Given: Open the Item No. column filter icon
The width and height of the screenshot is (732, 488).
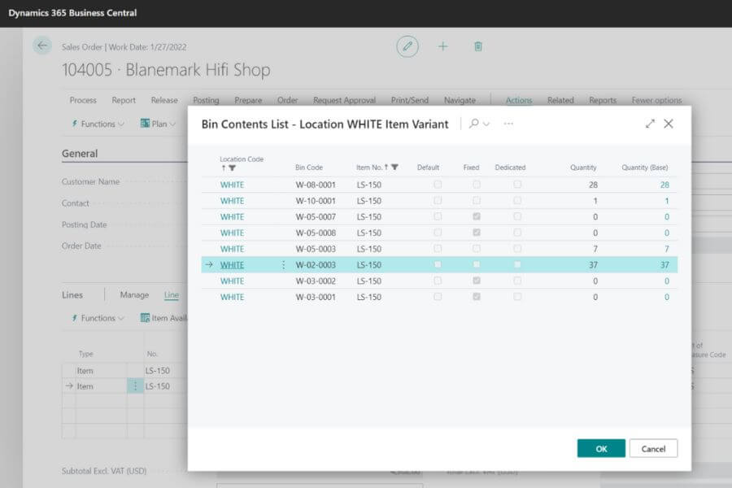Looking at the screenshot, I should point(395,168).
